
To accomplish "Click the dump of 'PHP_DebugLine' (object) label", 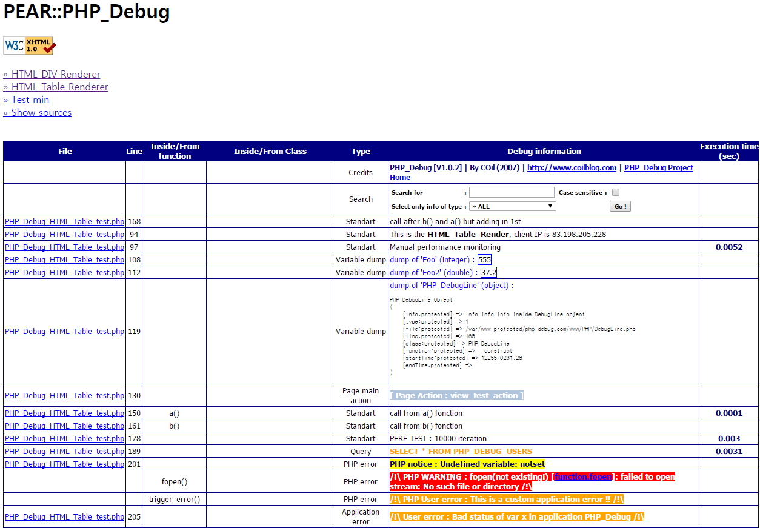I will click(452, 286).
